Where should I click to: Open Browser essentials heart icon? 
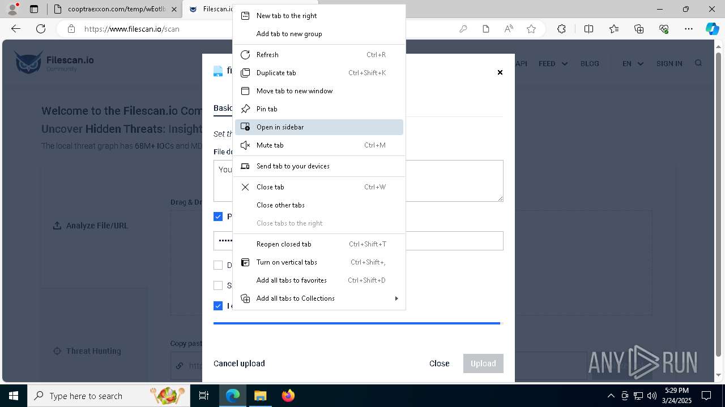664,29
